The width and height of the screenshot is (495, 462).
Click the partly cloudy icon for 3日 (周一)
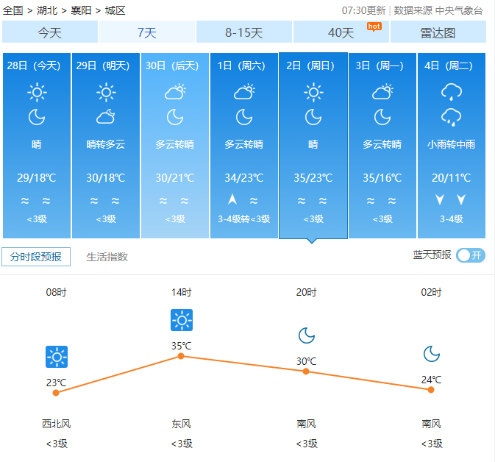click(x=382, y=91)
